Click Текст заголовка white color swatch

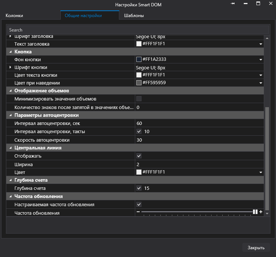pos(139,44)
